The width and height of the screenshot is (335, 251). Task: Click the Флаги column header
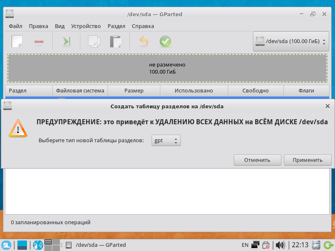click(x=306, y=91)
